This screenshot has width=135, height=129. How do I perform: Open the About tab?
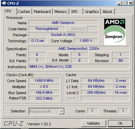click(107, 12)
